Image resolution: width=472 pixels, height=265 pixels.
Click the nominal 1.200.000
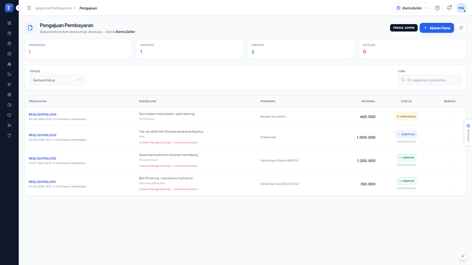coord(366,161)
